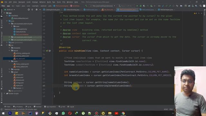This screenshot has height=116, width=206.
Task: Select menu_editor.xml file
Action: [22, 67]
